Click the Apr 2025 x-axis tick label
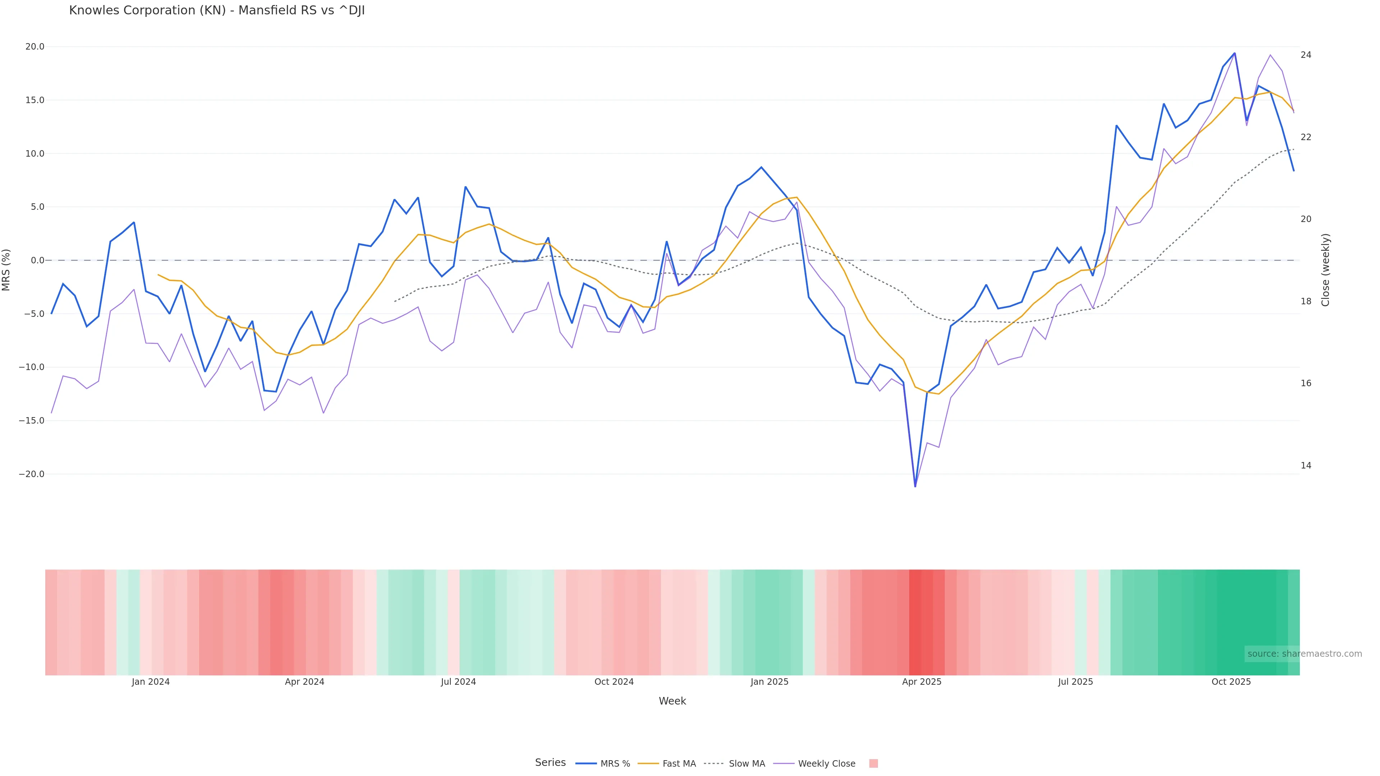Screen dimensions: 1380x776 point(921,682)
